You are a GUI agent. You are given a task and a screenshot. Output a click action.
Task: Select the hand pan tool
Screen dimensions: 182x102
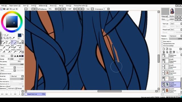11,38
